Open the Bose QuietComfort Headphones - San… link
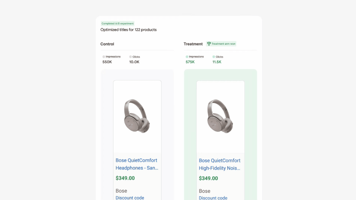The width and height of the screenshot is (356, 200). pos(137,164)
